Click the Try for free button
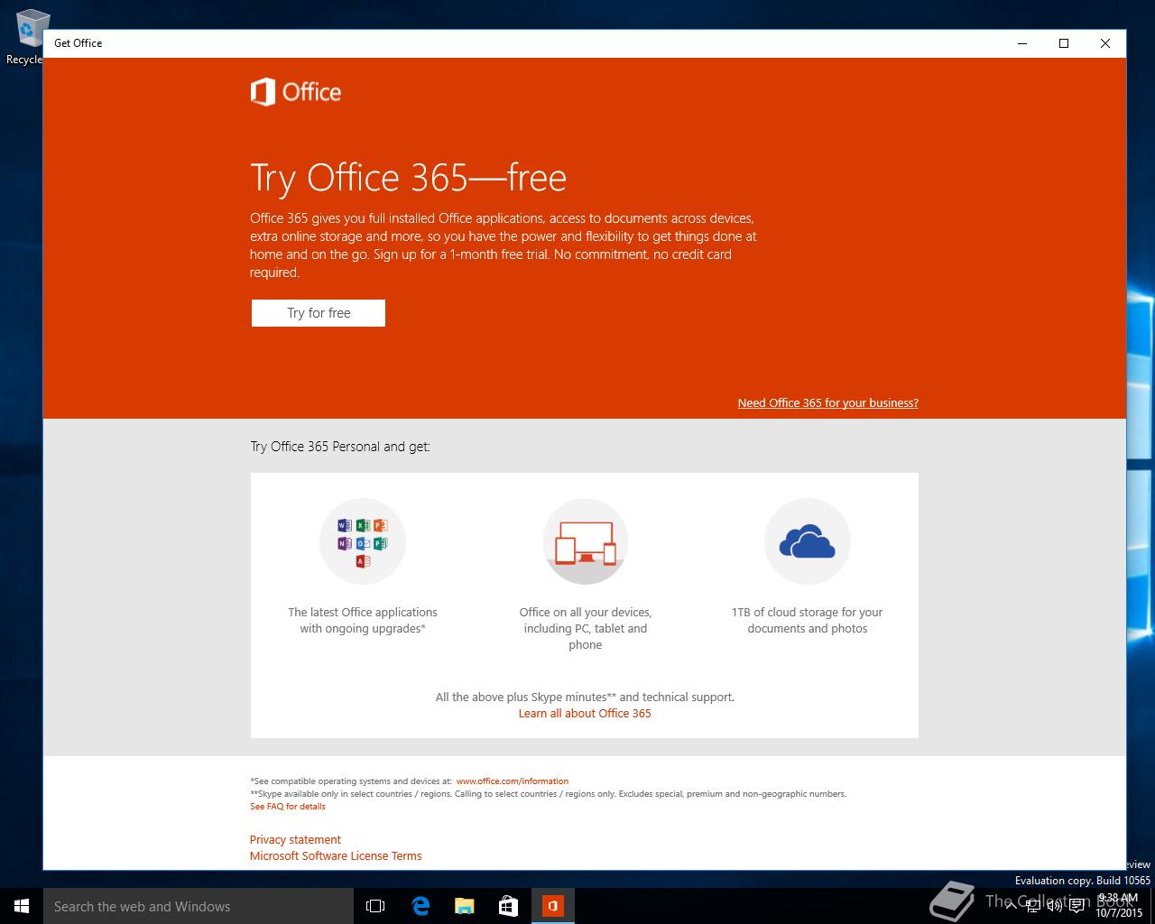The image size is (1155, 924). click(319, 313)
